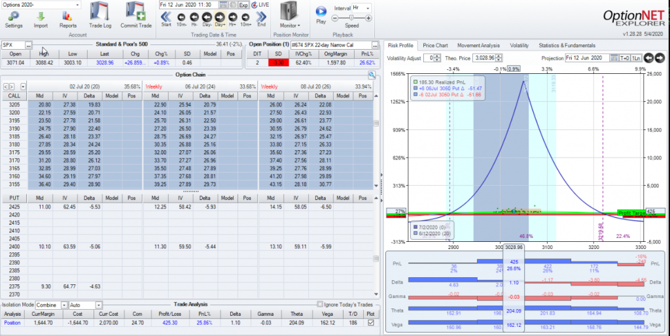Viewport: 670px width, 336px height.
Task: Decrease playback speed with minus icon
Action: 335,18
